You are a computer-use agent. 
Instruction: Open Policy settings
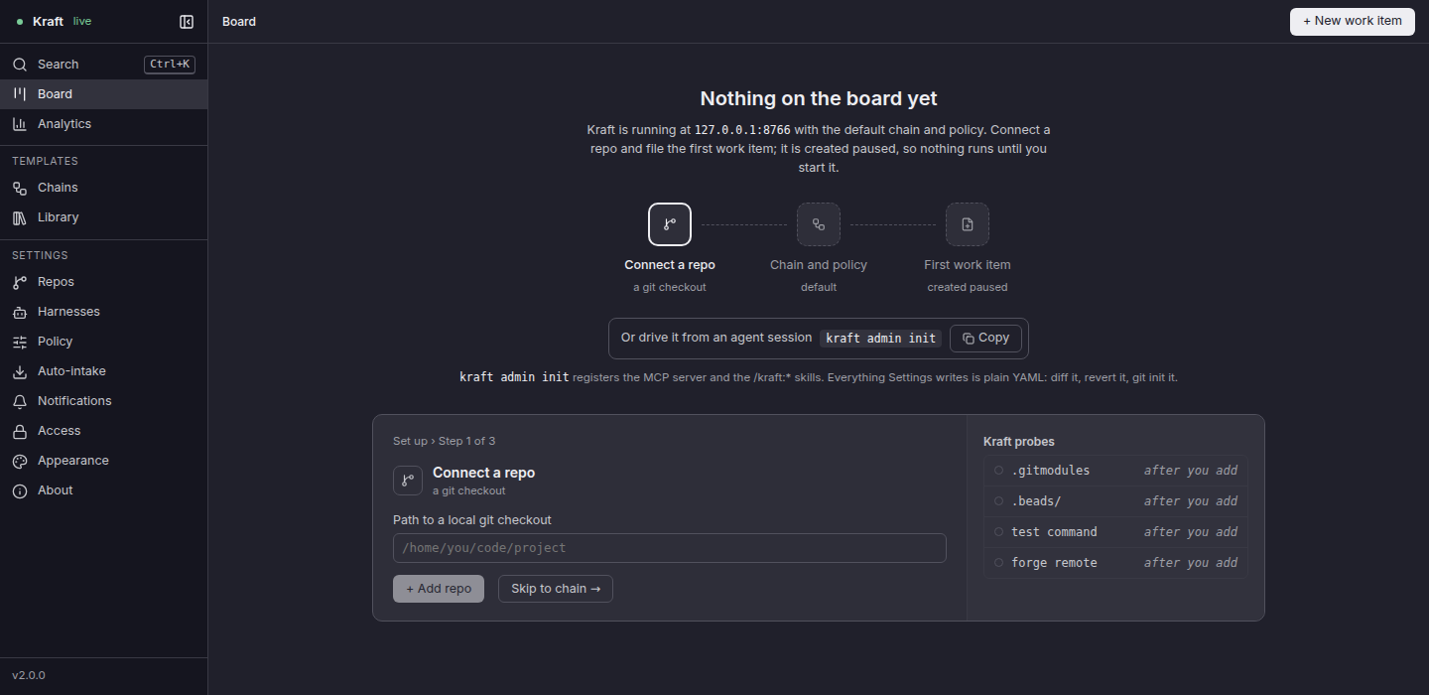[x=103, y=342]
